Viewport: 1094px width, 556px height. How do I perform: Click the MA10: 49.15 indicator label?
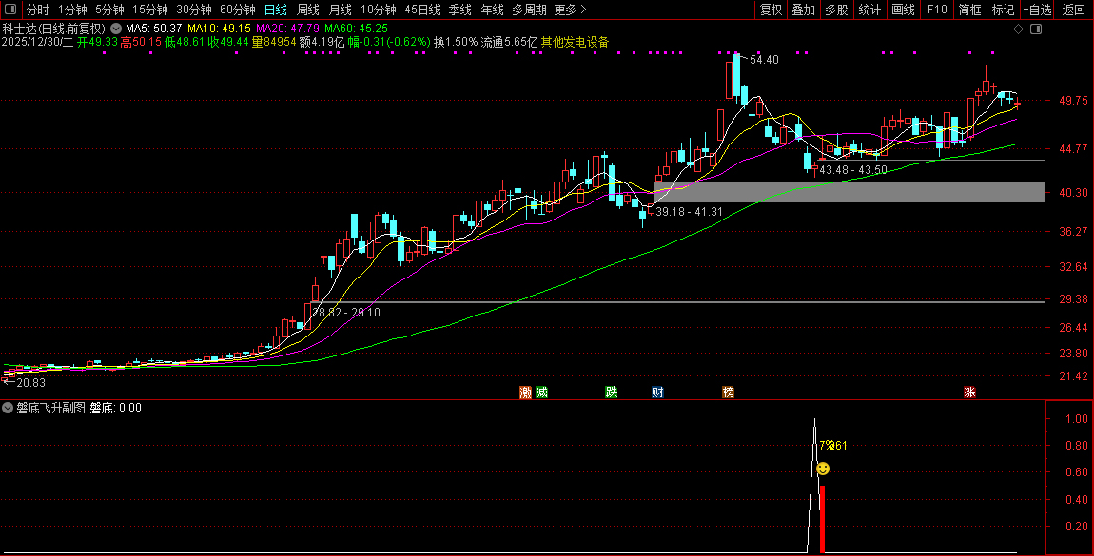coord(219,29)
